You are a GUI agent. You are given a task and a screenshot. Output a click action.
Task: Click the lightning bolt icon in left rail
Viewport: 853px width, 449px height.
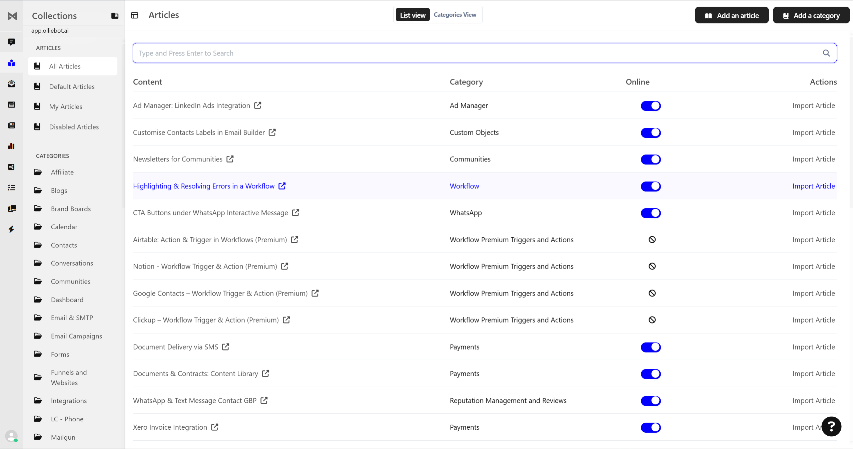[11, 229]
